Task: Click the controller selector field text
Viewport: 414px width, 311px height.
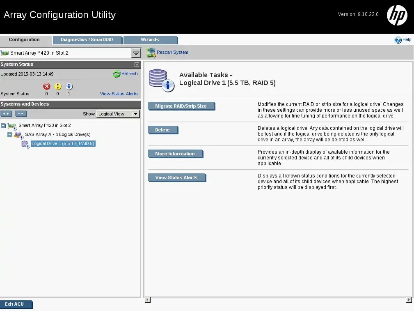Action: (39, 53)
